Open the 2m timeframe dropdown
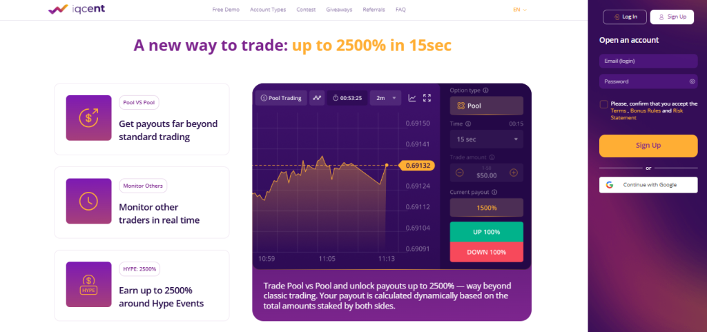 tap(385, 98)
